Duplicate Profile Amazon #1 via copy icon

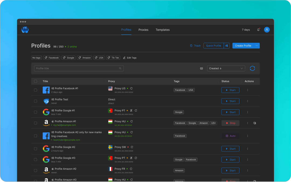tap(254, 123)
